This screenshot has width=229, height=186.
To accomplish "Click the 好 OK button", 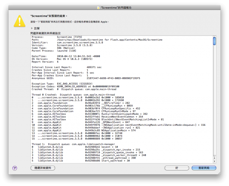I will coord(177,168).
